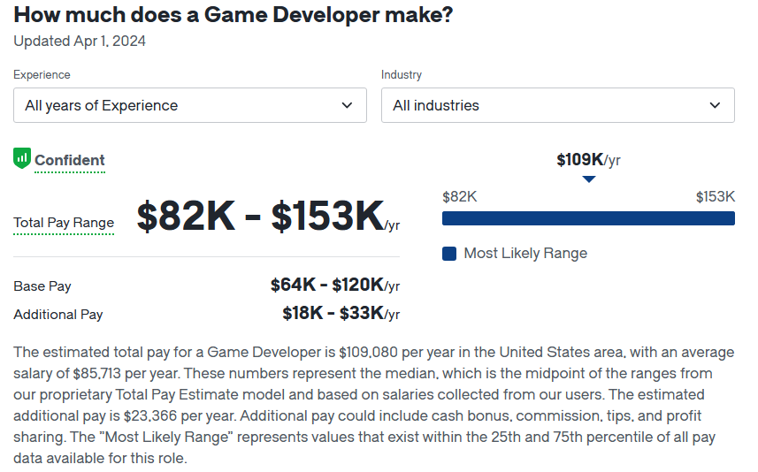Click the Base Pay label
The width and height of the screenshot is (758, 472).
(x=42, y=286)
